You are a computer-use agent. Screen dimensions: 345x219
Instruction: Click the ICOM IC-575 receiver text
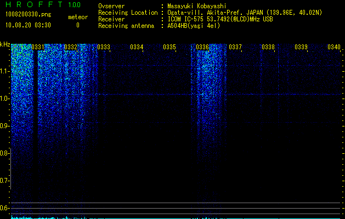(x=220, y=19)
